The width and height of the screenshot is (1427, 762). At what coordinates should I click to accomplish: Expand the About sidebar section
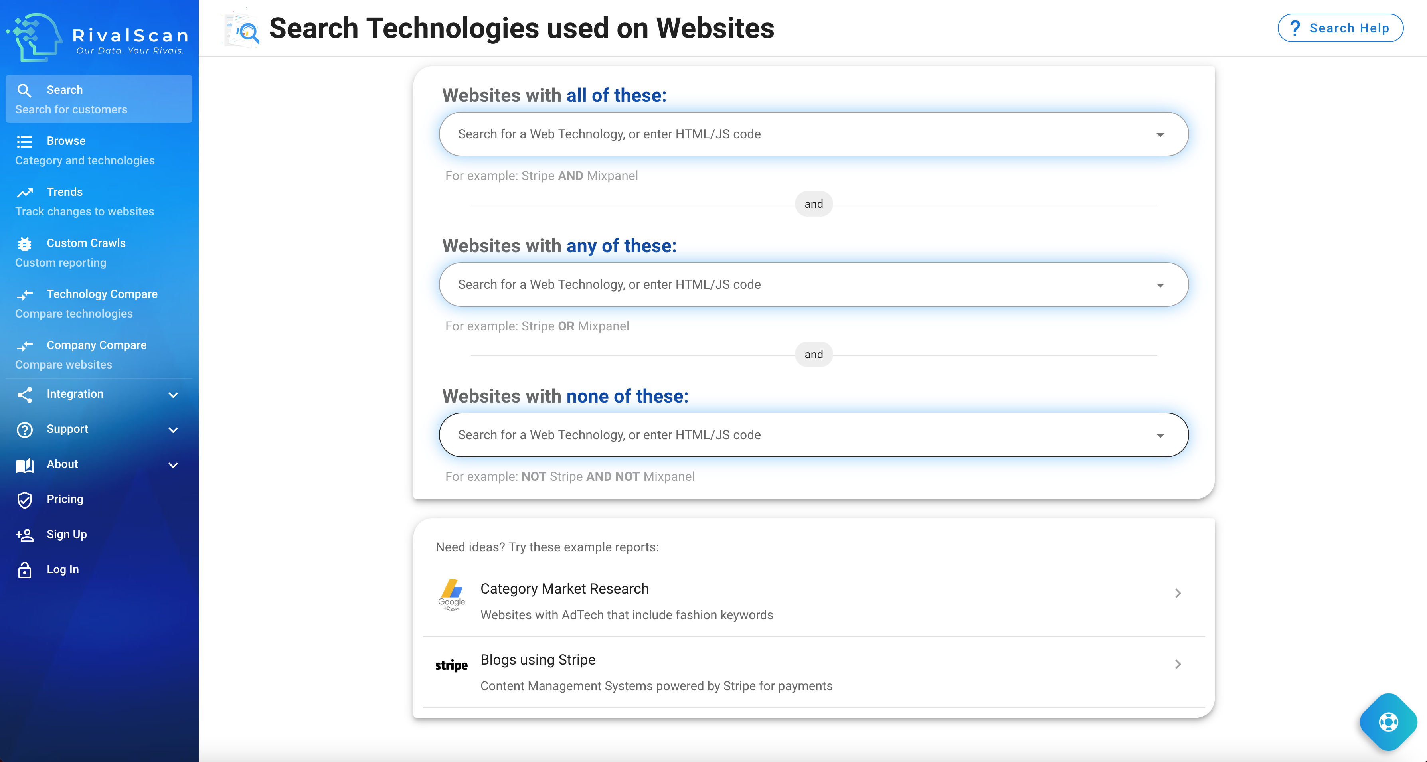pos(173,465)
